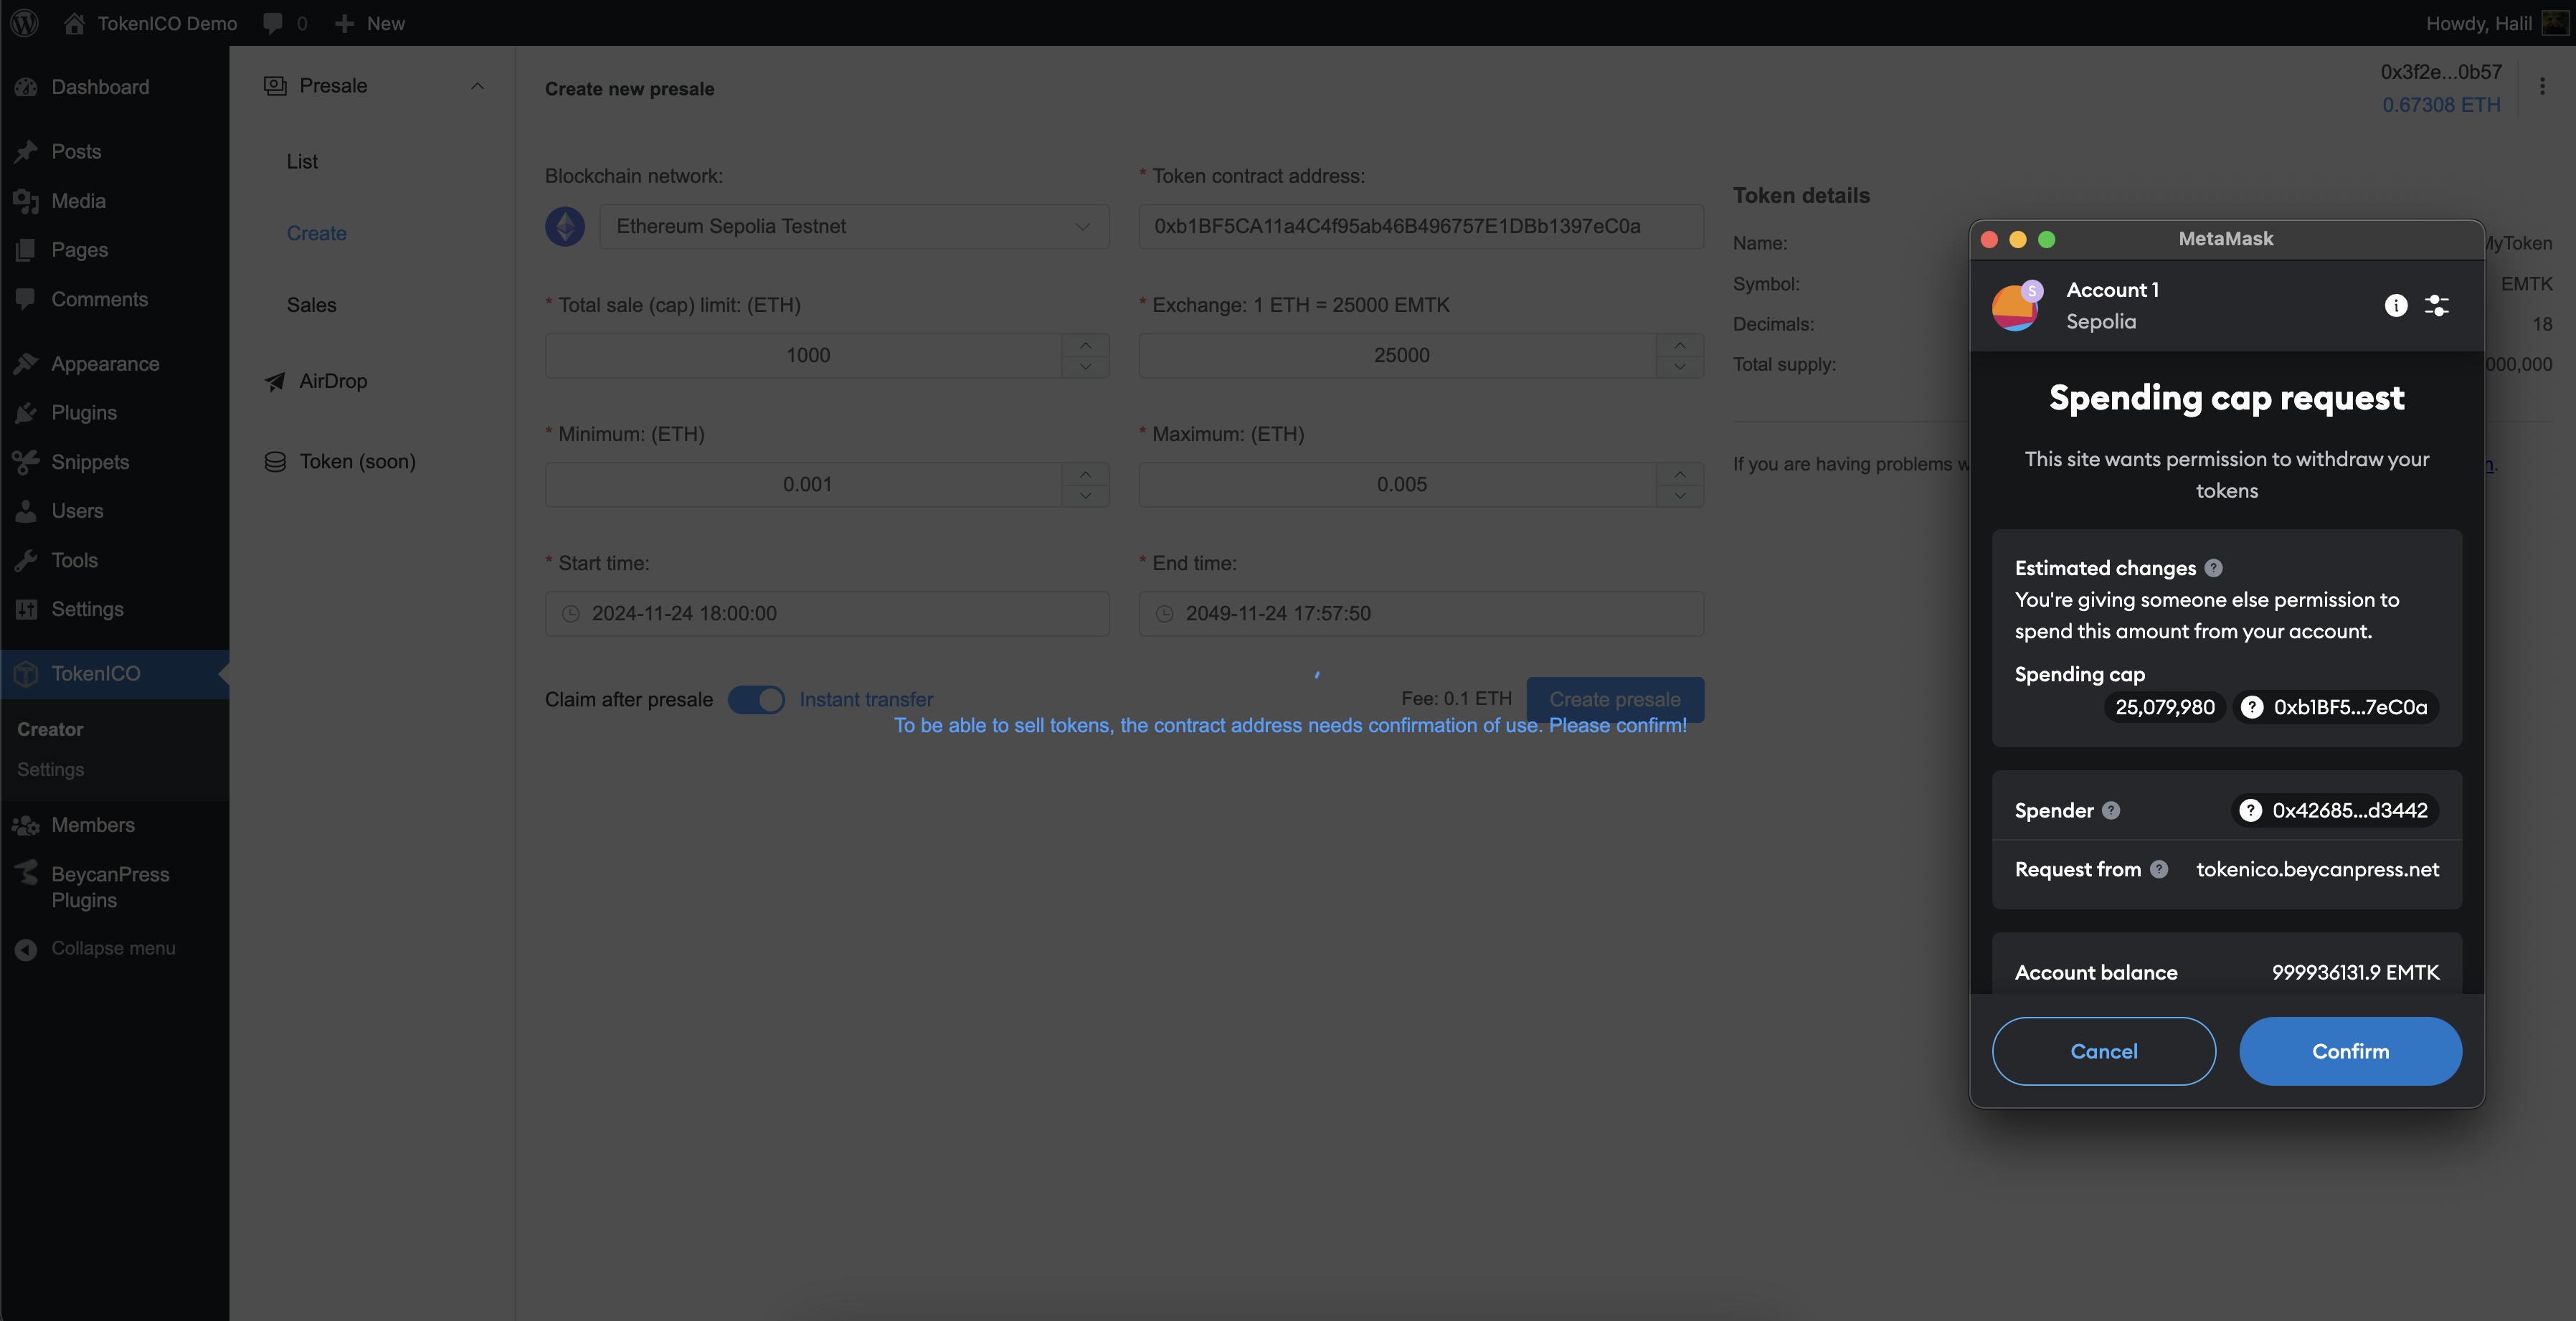Open MetaMask account info icon
Image resolution: width=2576 pixels, height=1321 pixels.
point(2395,305)
